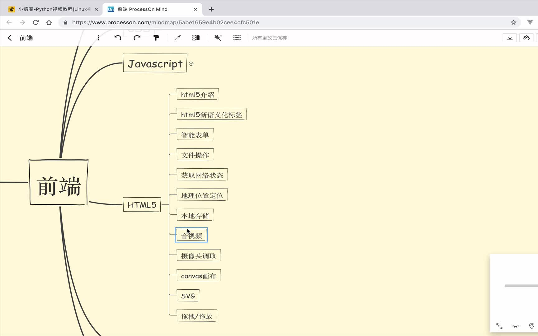Image resolution: width=538 pixels, height=336 pixels.
Task: Reload the page with refresh icon
Action: (36, 22)
